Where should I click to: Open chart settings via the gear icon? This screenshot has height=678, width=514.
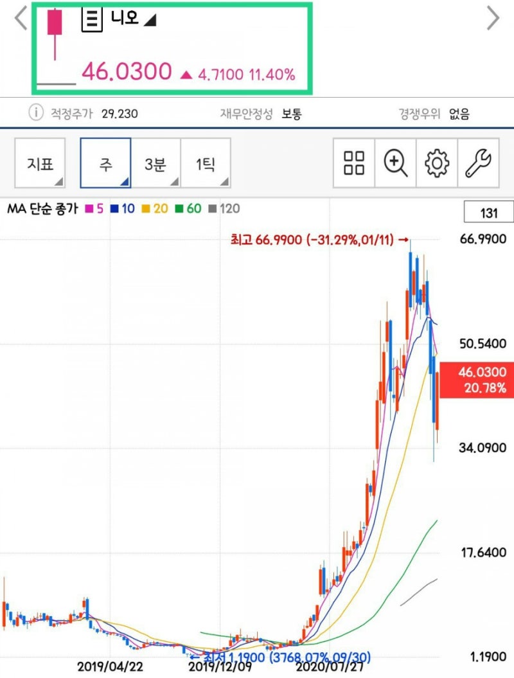436,163
